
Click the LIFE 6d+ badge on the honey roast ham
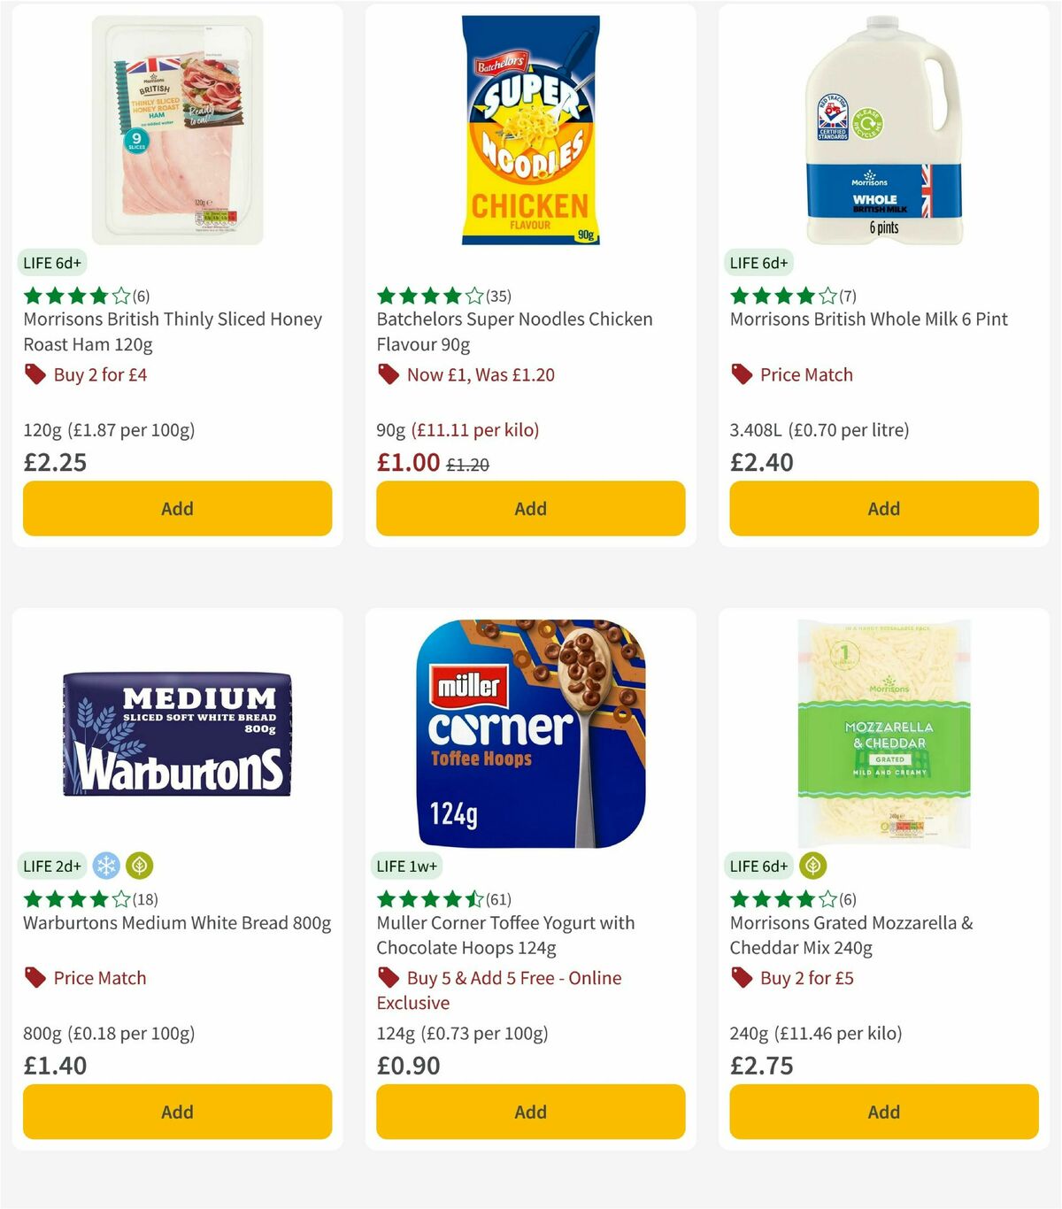coord(52,263)
